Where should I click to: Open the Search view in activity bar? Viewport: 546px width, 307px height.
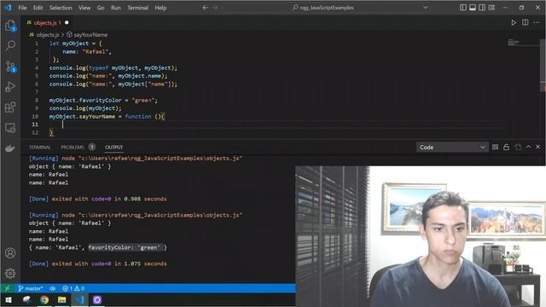point(10,45)
